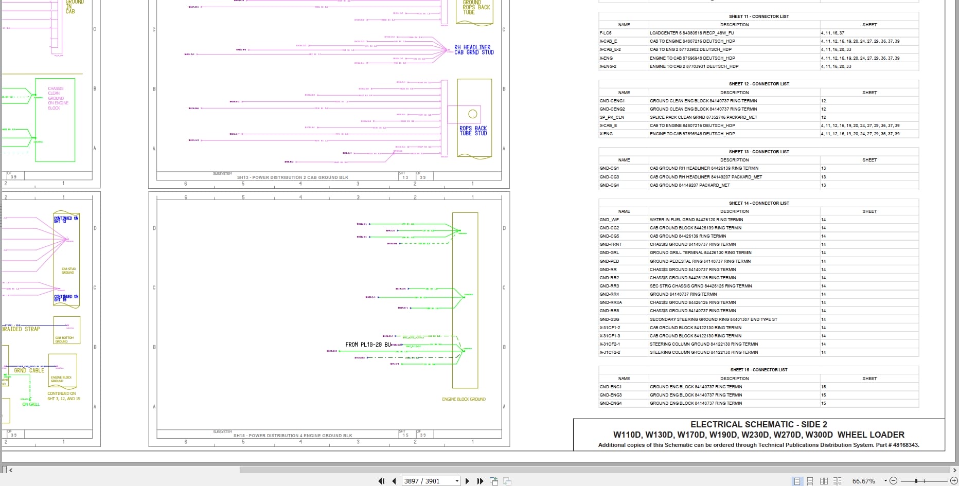Click the 66.67% zoom value
The image size is (959, 486).
[863, 481]
